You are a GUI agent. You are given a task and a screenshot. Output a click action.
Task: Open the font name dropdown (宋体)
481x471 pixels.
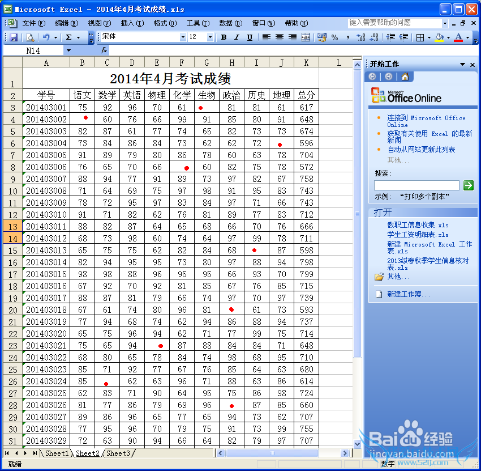pos(183,37)
